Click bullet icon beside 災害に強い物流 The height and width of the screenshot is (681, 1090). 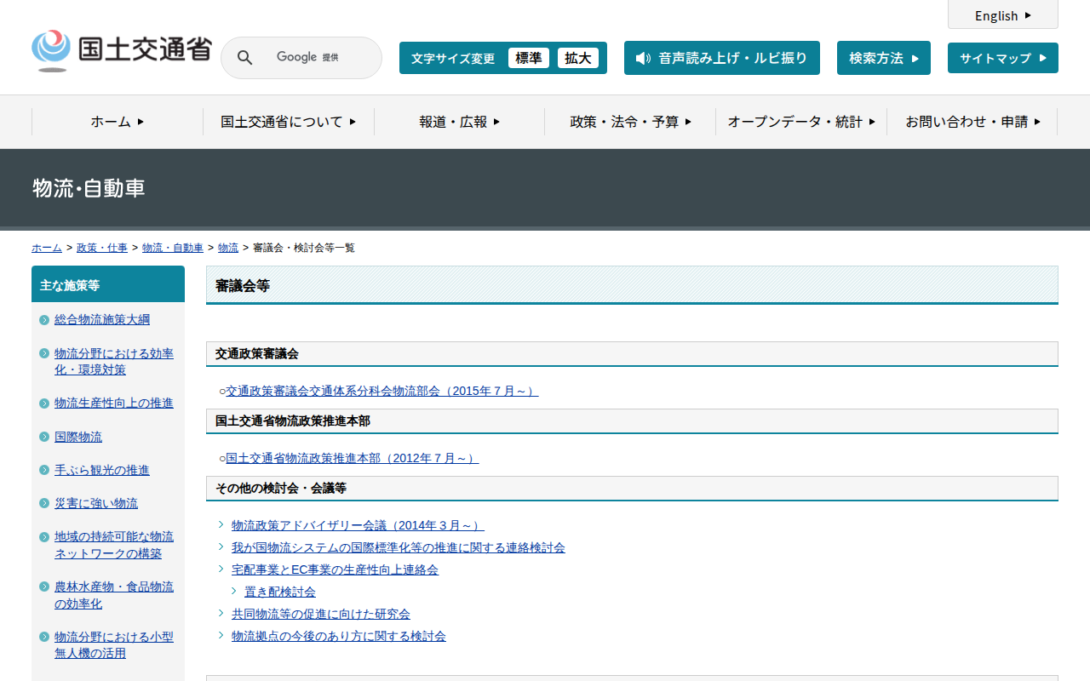(x=44, y=504)
